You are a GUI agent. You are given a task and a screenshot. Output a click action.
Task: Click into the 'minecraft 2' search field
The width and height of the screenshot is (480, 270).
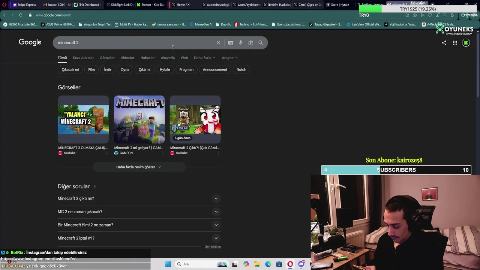click(x=135, y=43)
